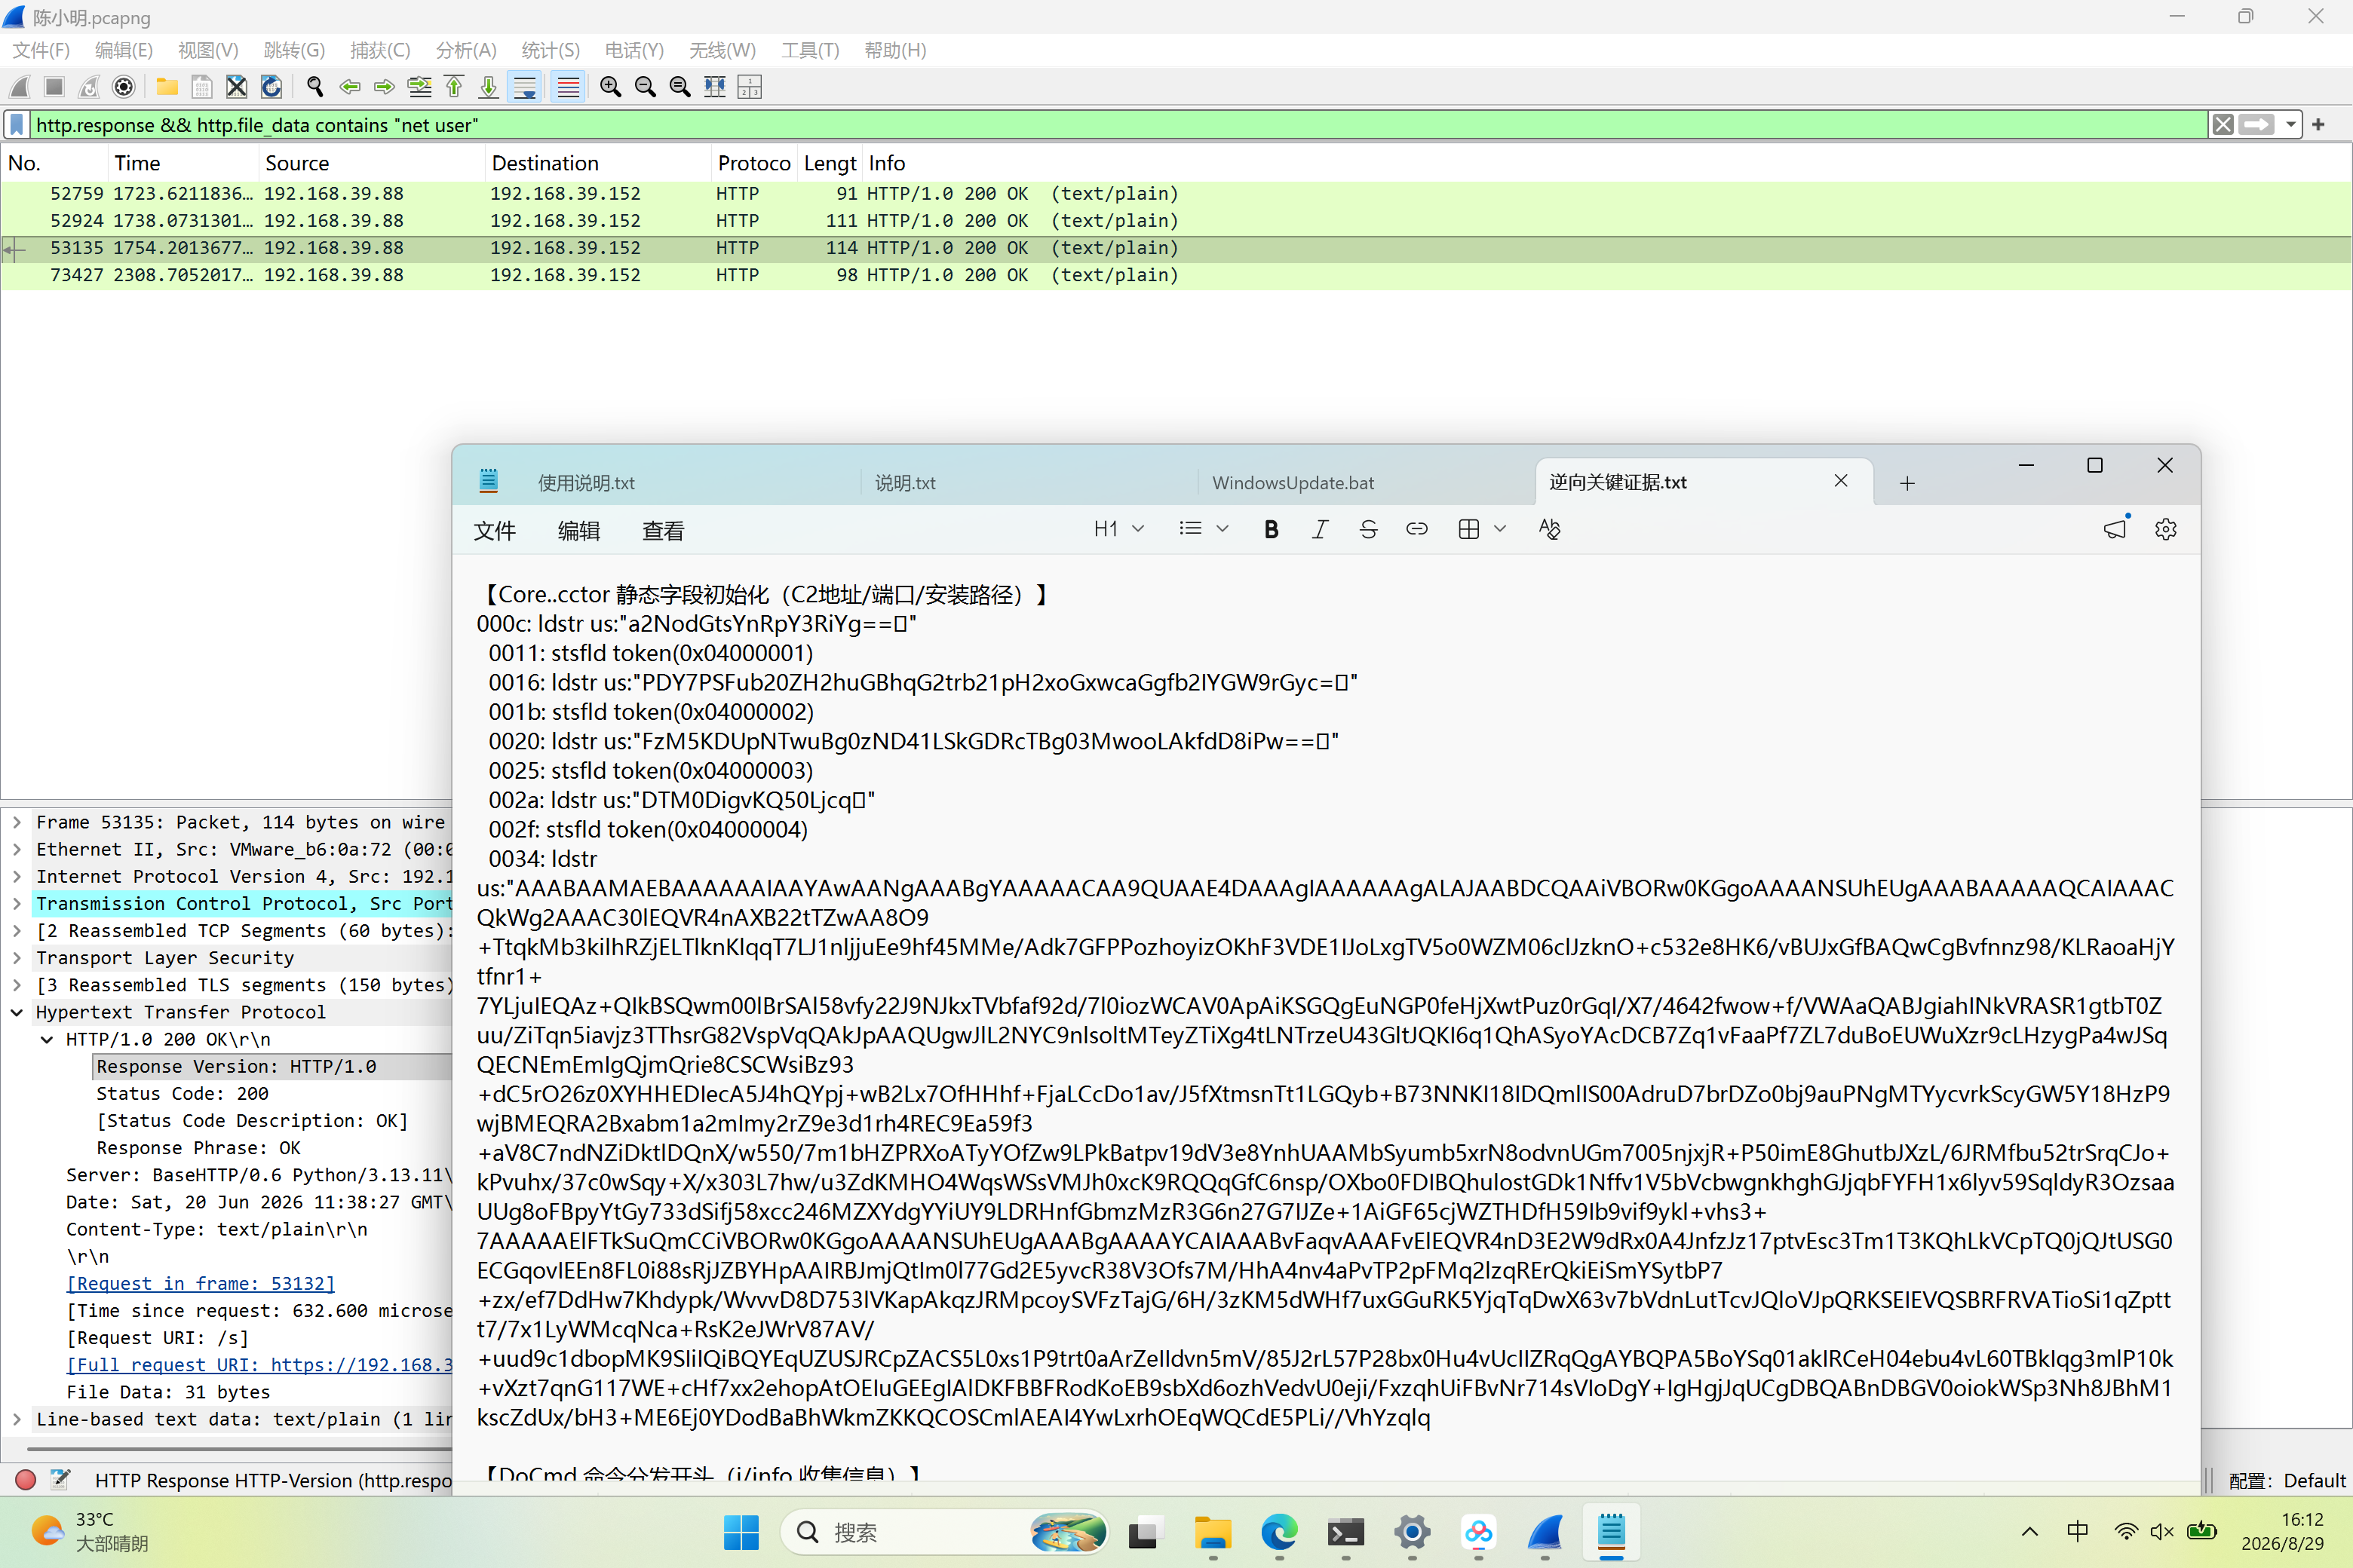Reload the capture file icon
This screenshot has width=2353, height=1568.
click(271, 87)
